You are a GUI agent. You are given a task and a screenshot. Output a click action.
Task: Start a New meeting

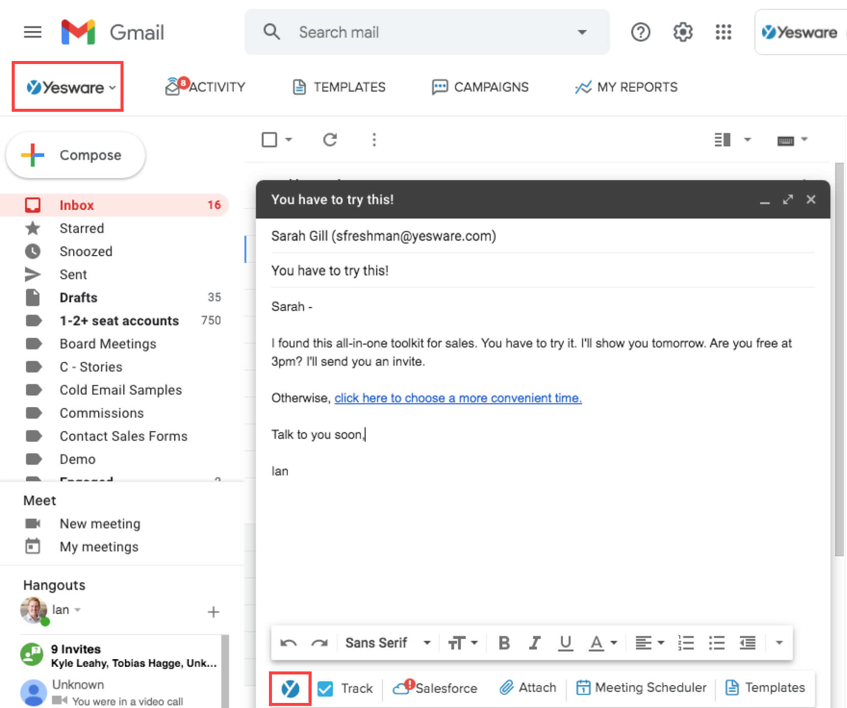100,524
